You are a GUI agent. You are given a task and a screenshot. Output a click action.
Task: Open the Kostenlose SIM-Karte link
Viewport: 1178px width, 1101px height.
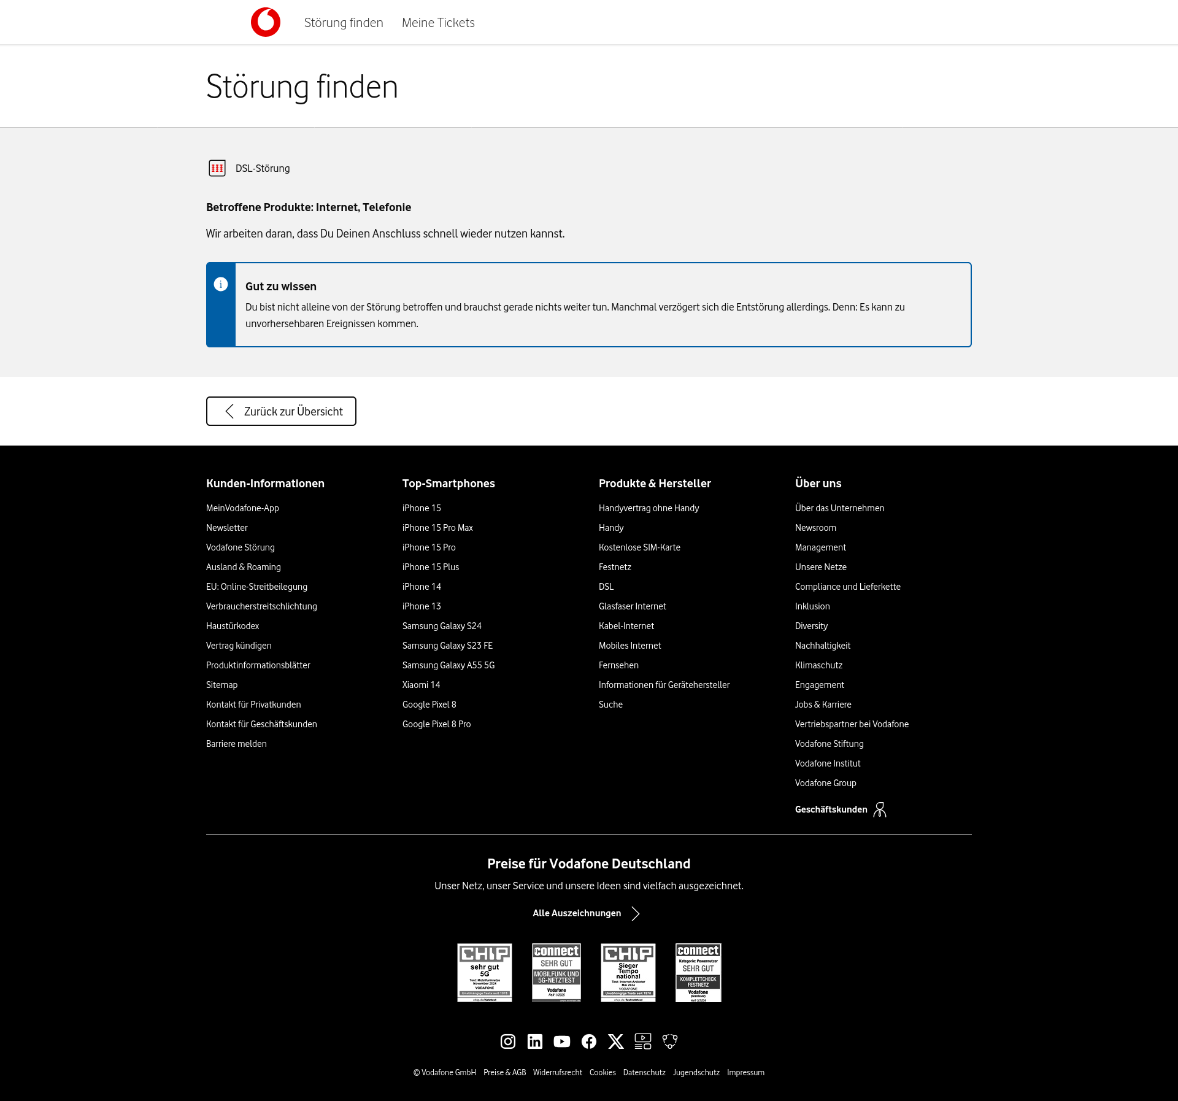tap(639, 547)
